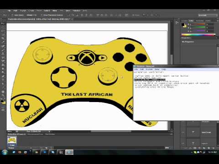Click lower text layer T thumbnail
219x164 pixels.
coord(193,143)
